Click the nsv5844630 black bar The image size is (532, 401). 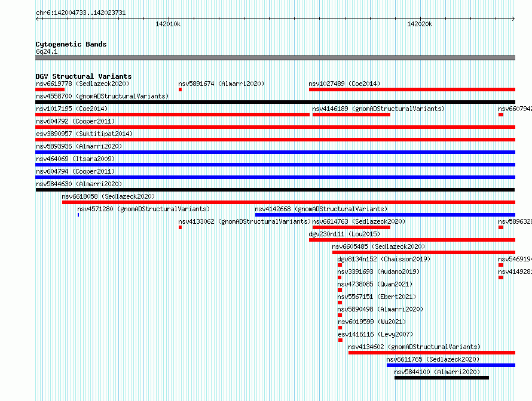point(275,190)
